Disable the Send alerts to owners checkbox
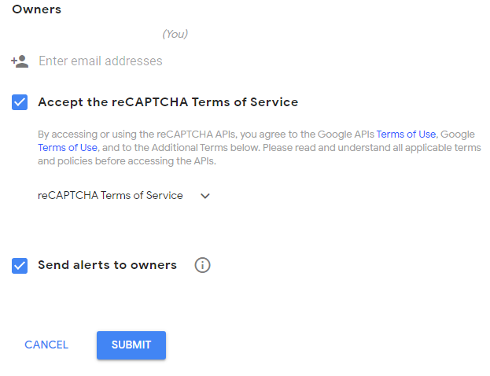Viewport: 490px width, 376px height. tap(20, 266)
